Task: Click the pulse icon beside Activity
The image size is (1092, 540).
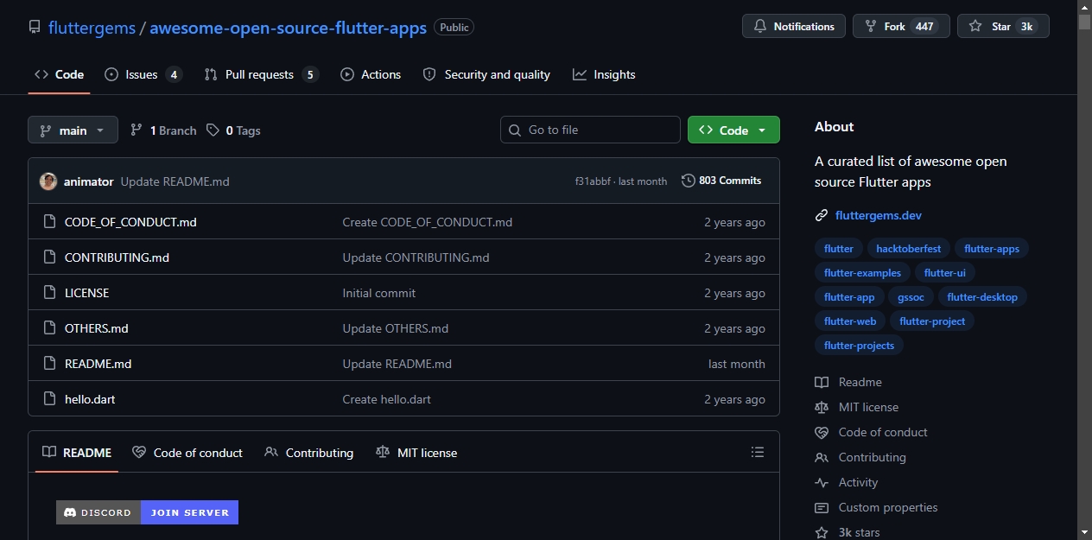Action: (x=822, y=482)
